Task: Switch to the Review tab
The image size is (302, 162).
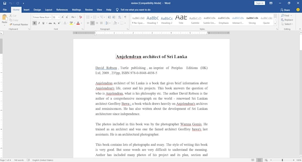Action: click(89, 10)
